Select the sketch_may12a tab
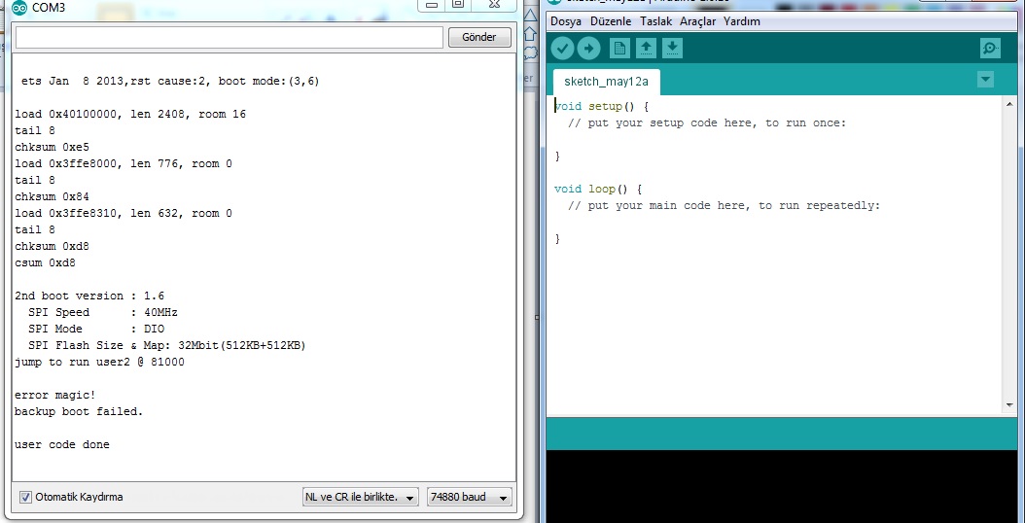The height and width of the screenshot is (523, 1025). click(606, 82)
